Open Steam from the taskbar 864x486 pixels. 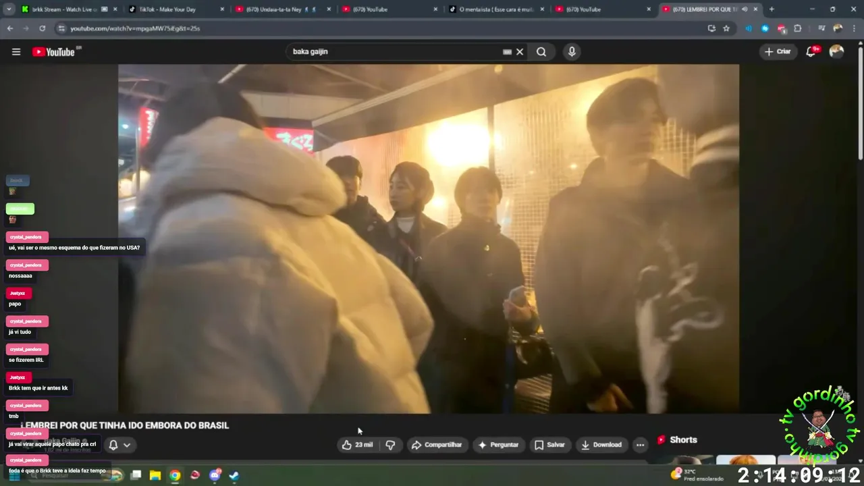[x=234, y=475]
